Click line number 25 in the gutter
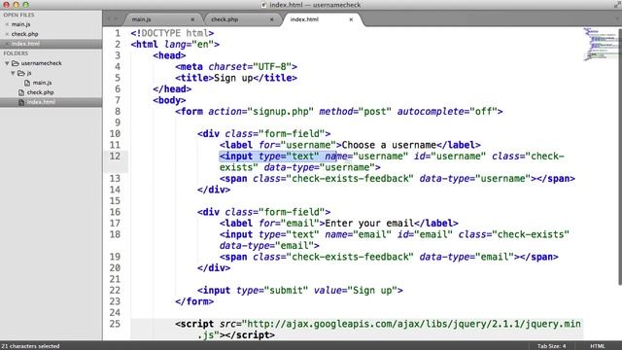Viewport: 622px width, 350px height. tap(115, 324)
